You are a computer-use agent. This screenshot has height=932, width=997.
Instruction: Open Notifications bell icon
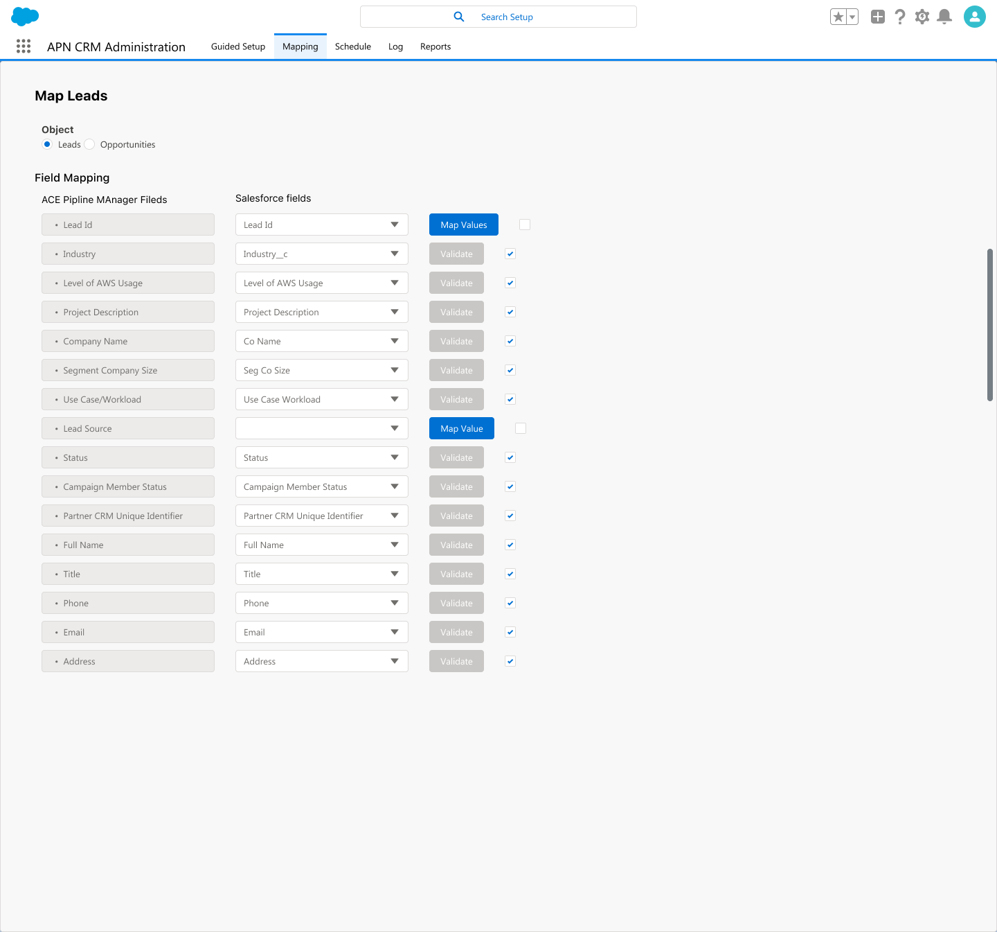pyautogui.click(x=944, y=17)
